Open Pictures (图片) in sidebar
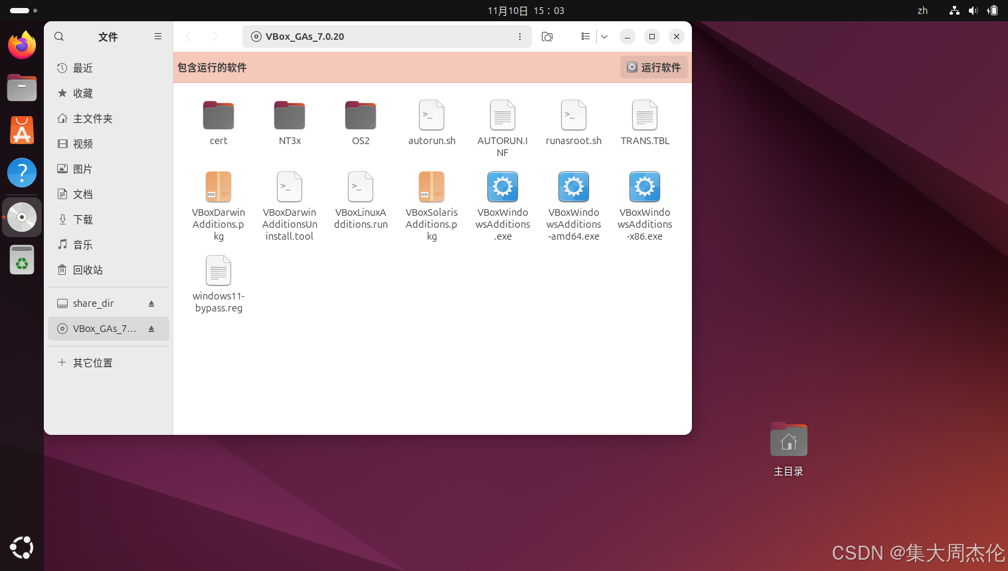 [x=108, y=169]
